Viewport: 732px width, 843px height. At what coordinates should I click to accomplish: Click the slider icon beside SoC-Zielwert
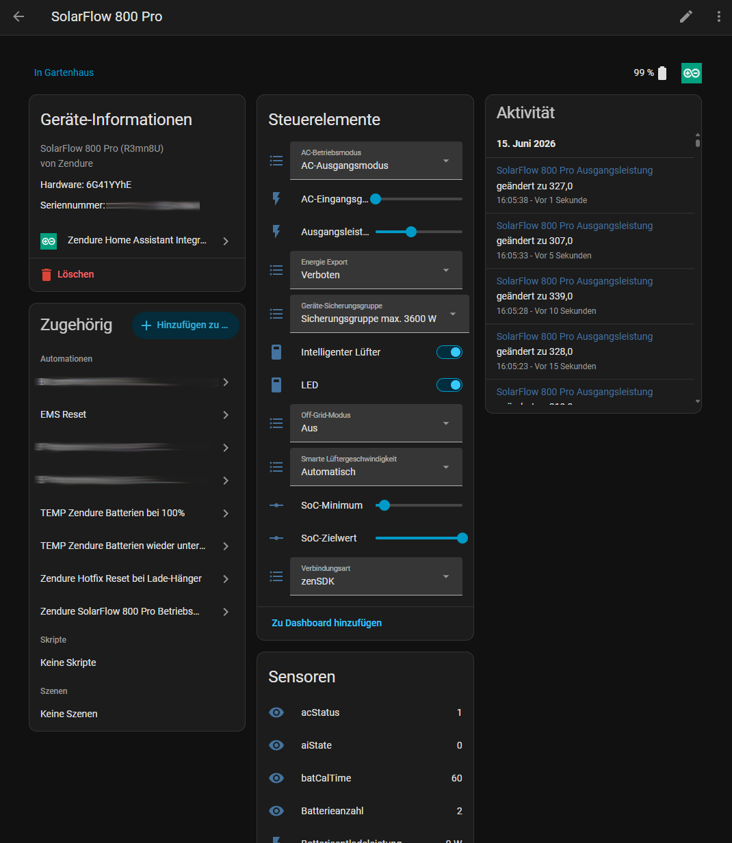pyautogui.click(x=276, y=538)
